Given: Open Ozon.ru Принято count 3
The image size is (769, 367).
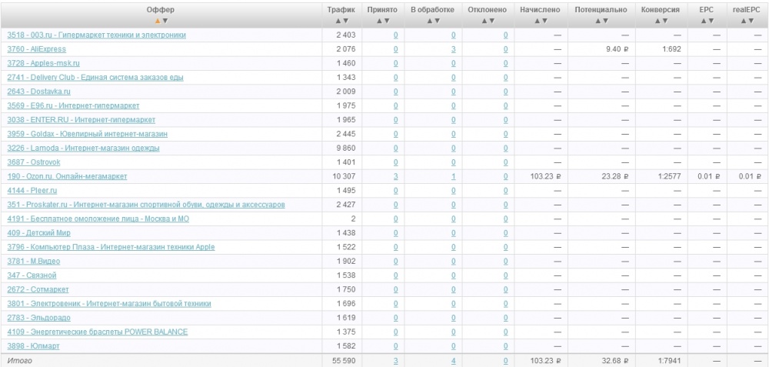Looking at the screenshot, I should pos(396,176).
